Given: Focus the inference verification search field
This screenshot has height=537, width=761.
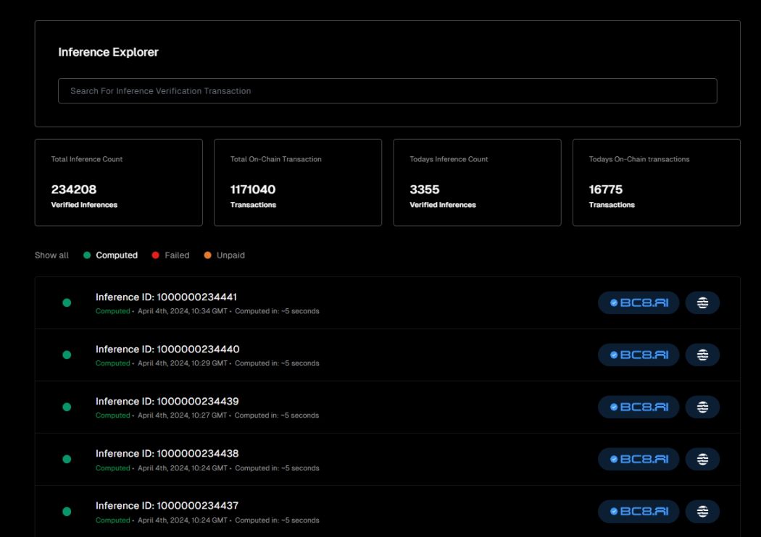Looking at the screenshot, I should click(387, 91).
